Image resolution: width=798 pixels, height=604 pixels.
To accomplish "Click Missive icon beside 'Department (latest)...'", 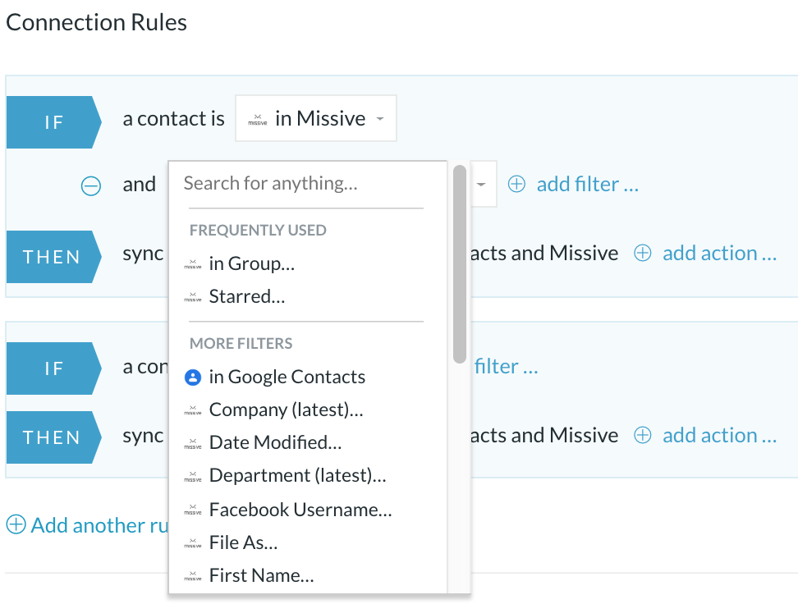I will pos(193,476).
